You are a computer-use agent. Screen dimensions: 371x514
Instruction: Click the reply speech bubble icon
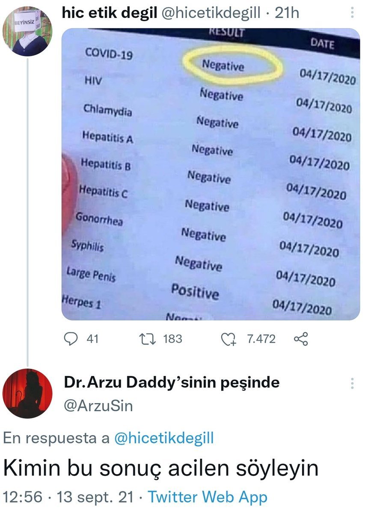coord(70,339)
